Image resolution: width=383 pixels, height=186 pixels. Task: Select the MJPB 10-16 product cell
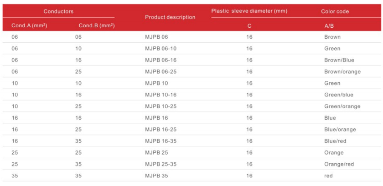pos(160,95)
